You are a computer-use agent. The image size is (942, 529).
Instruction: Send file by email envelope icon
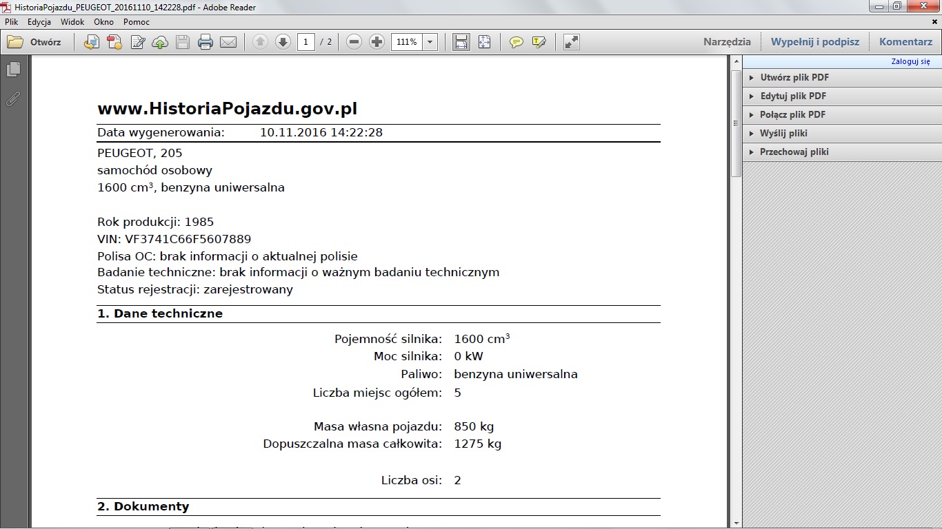pos(228,42)
